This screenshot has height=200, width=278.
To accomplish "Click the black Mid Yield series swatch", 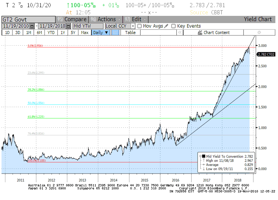I will click(204, 157).
